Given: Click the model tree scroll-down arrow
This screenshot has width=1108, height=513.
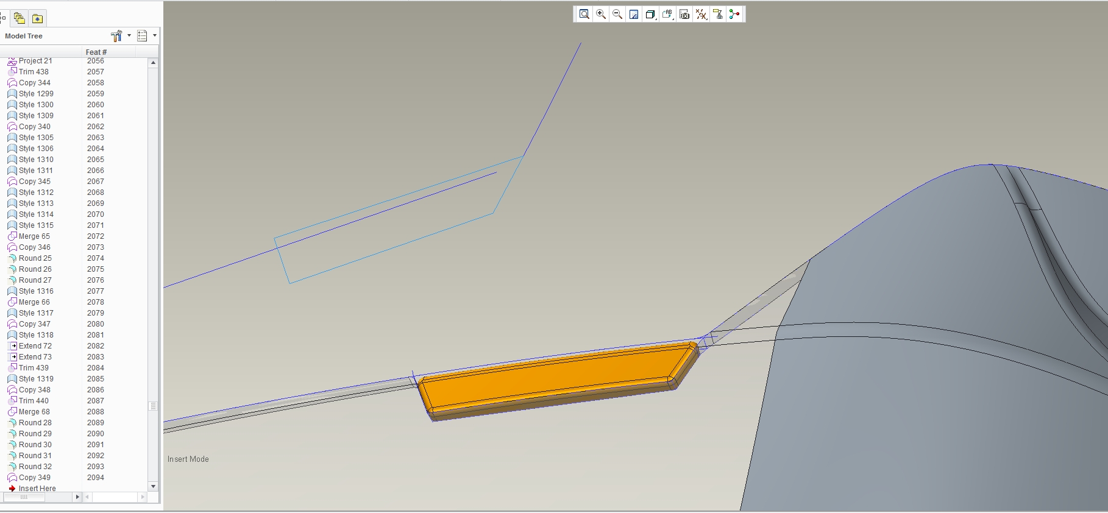Looking at the screenshot, I should (153, 486).
